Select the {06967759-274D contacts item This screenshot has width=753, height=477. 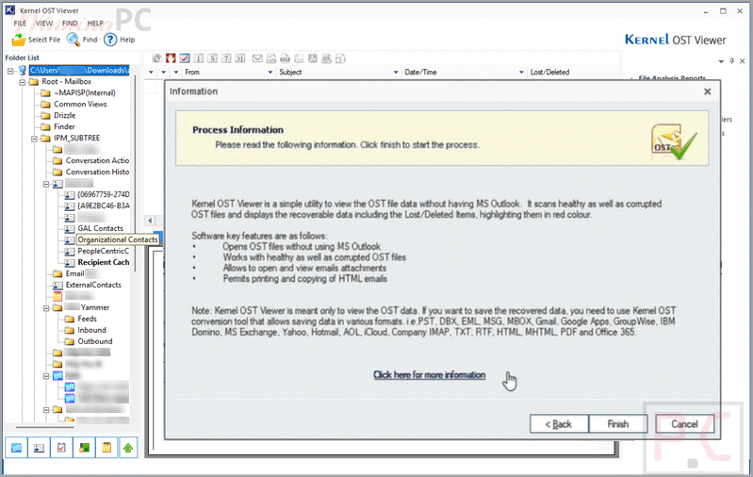pyautogui.click(x=104, y=194)
